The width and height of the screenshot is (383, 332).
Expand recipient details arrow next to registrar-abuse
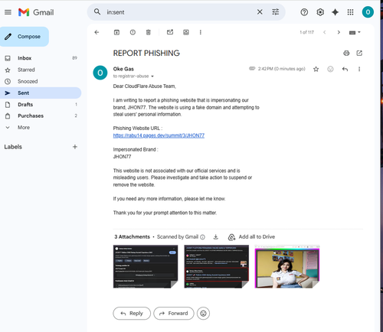[x=152, y=76]
